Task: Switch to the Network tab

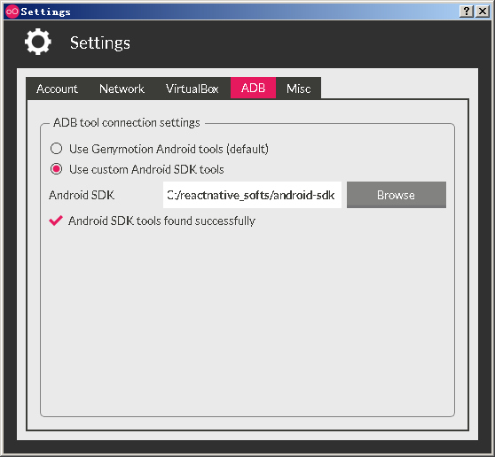Action: [122, 89]
